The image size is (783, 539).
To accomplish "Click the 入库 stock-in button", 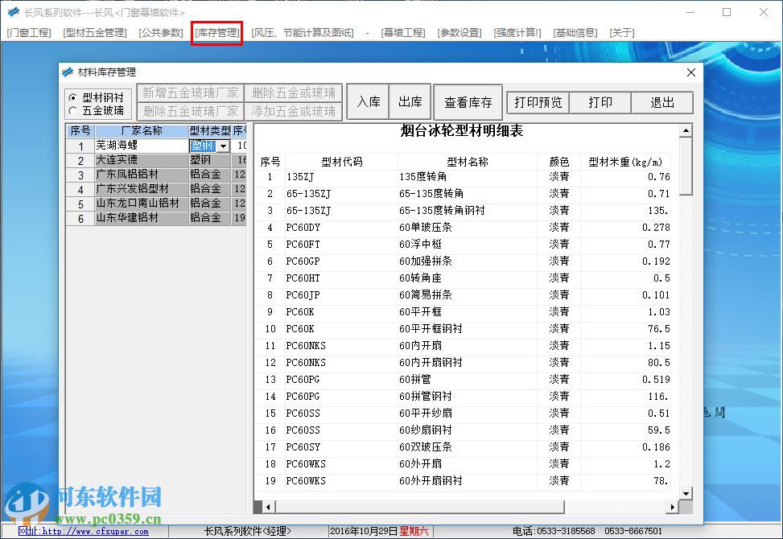I will coord(367,101).
